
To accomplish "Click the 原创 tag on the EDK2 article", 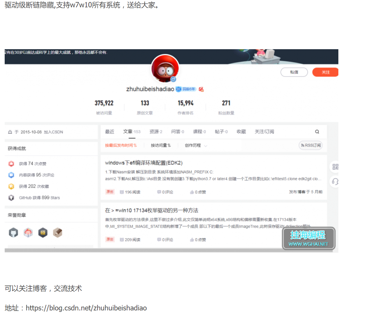I will 110,192.
